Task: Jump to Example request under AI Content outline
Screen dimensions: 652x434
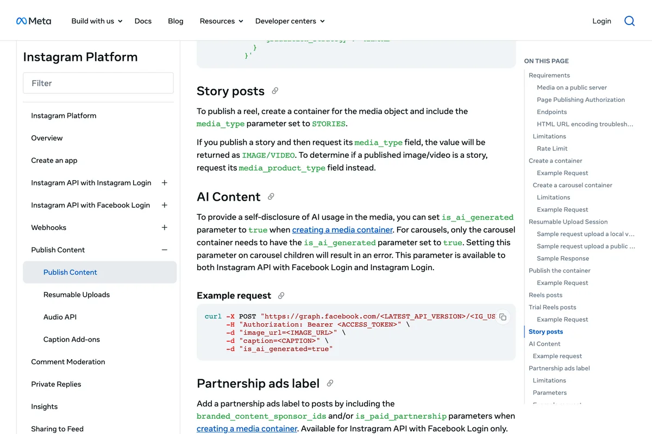Action: point(557,356)
